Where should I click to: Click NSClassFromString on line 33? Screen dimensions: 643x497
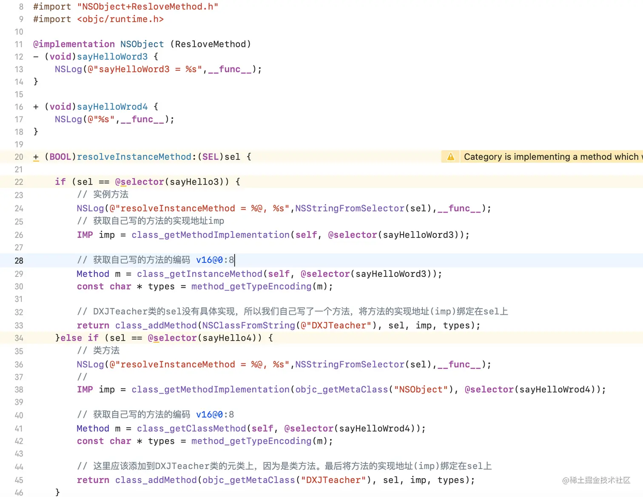coord(248,326)
